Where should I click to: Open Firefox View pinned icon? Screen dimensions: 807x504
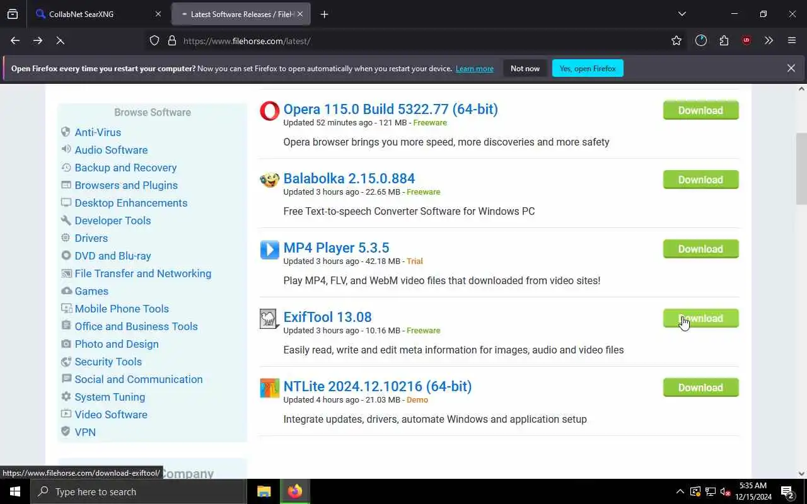pos(13,14)
